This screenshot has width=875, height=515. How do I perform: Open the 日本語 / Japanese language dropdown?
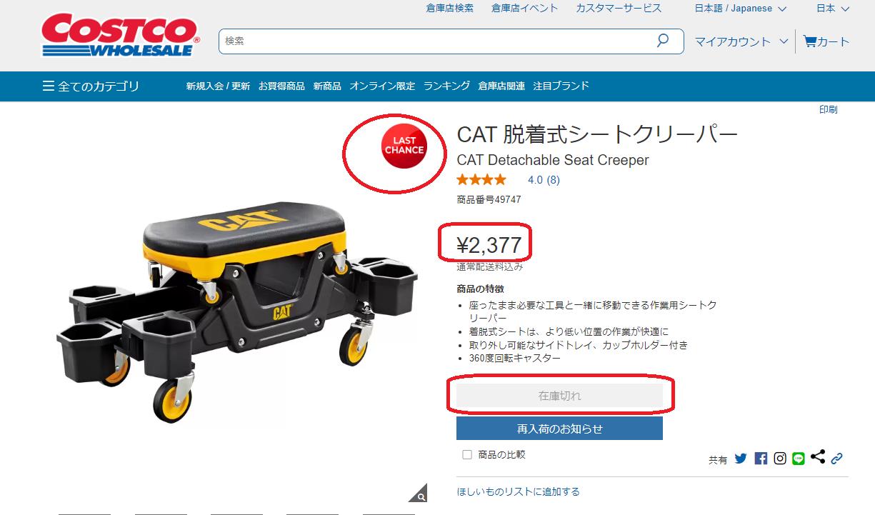click(741, 9)
